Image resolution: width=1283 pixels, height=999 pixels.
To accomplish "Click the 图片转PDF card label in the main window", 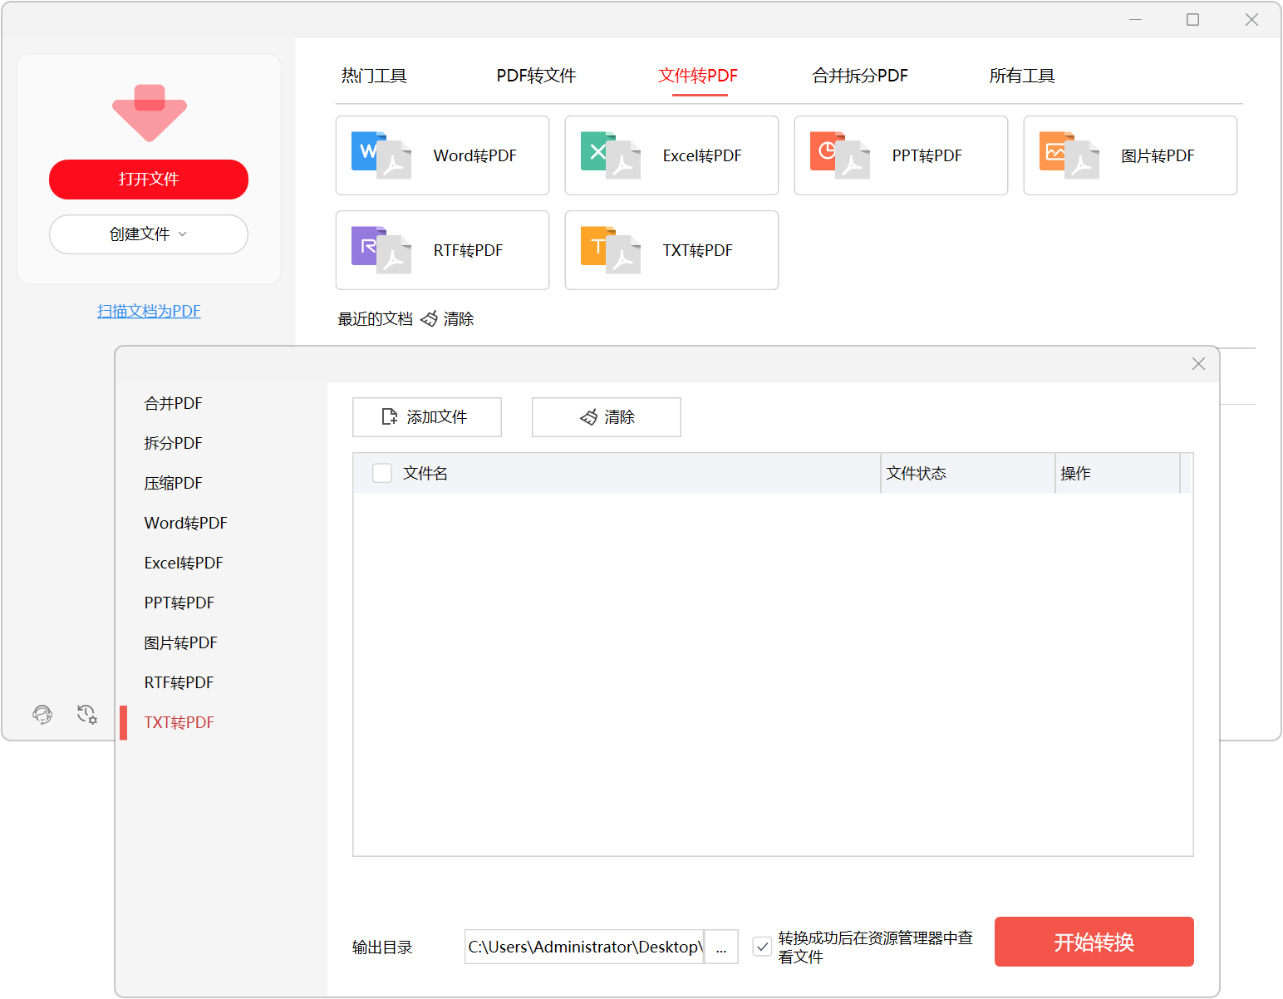I will click(1158, 156).
